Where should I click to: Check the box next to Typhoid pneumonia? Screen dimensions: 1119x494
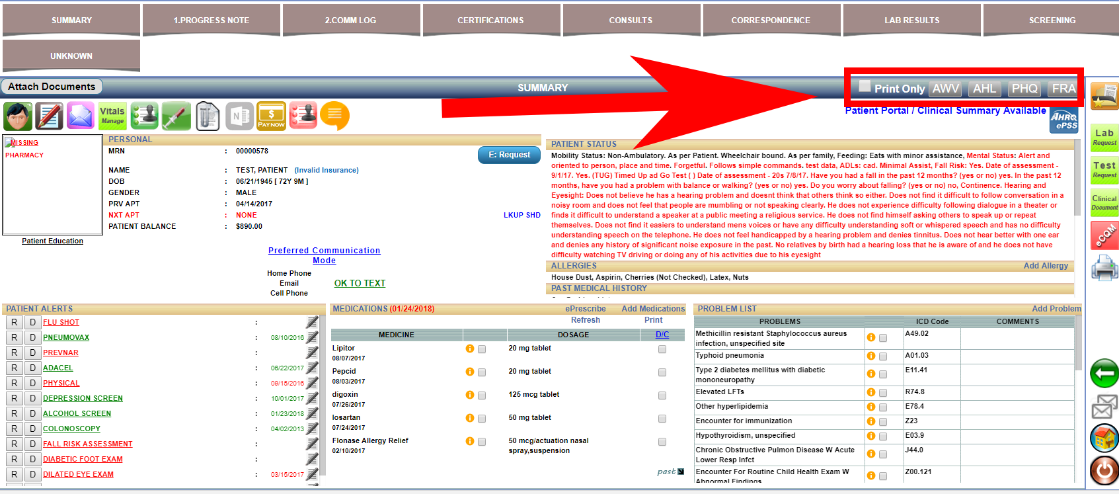pos(882,356)
